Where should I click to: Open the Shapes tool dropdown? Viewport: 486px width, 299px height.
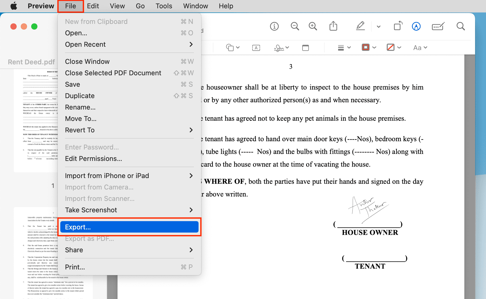click(233, 47)
